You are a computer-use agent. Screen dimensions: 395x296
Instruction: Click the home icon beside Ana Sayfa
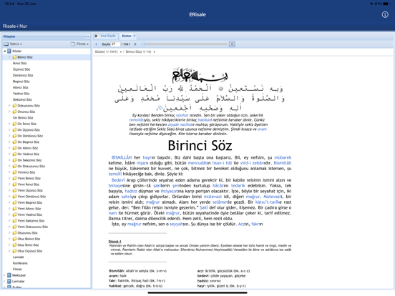pyautogui.click(x=96, y=36)
